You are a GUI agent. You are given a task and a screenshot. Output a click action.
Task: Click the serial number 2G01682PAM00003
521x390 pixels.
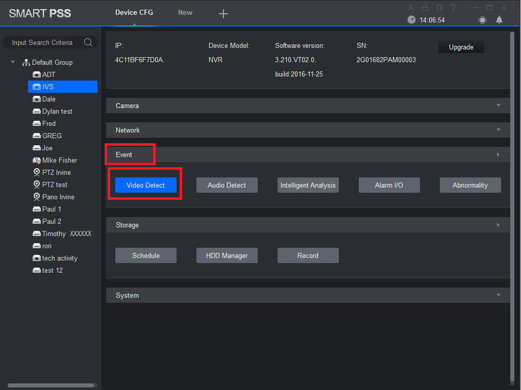pos(386,60)
